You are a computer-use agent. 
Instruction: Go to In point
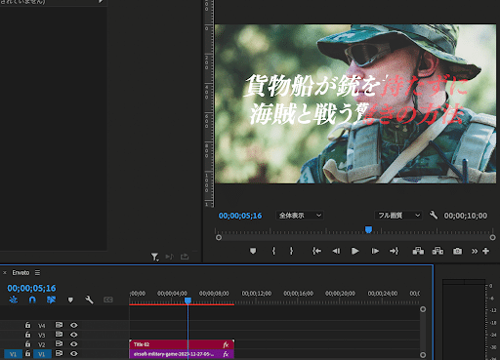(x=316, y=251)
